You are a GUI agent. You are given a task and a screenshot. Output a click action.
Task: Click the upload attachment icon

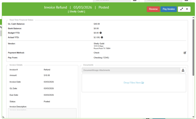point(183,70)
